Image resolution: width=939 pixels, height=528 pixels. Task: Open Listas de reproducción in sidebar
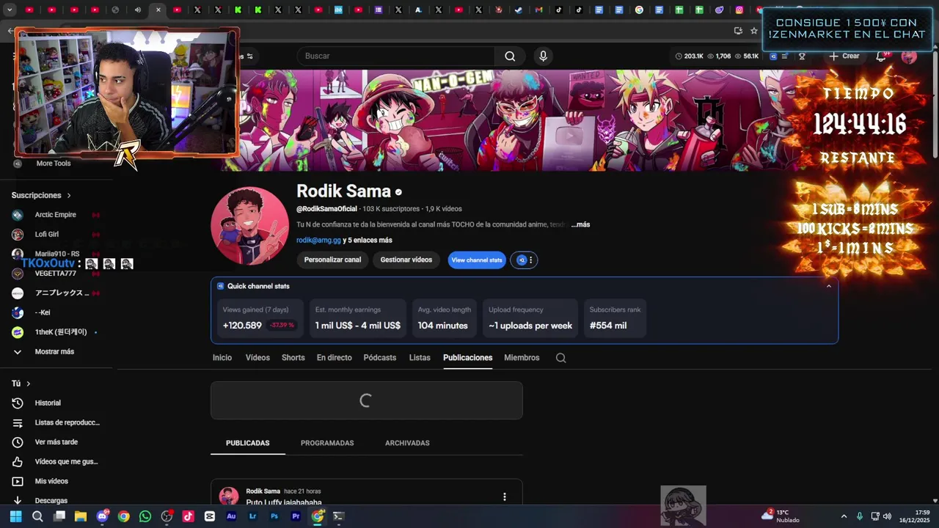point(56,422)
